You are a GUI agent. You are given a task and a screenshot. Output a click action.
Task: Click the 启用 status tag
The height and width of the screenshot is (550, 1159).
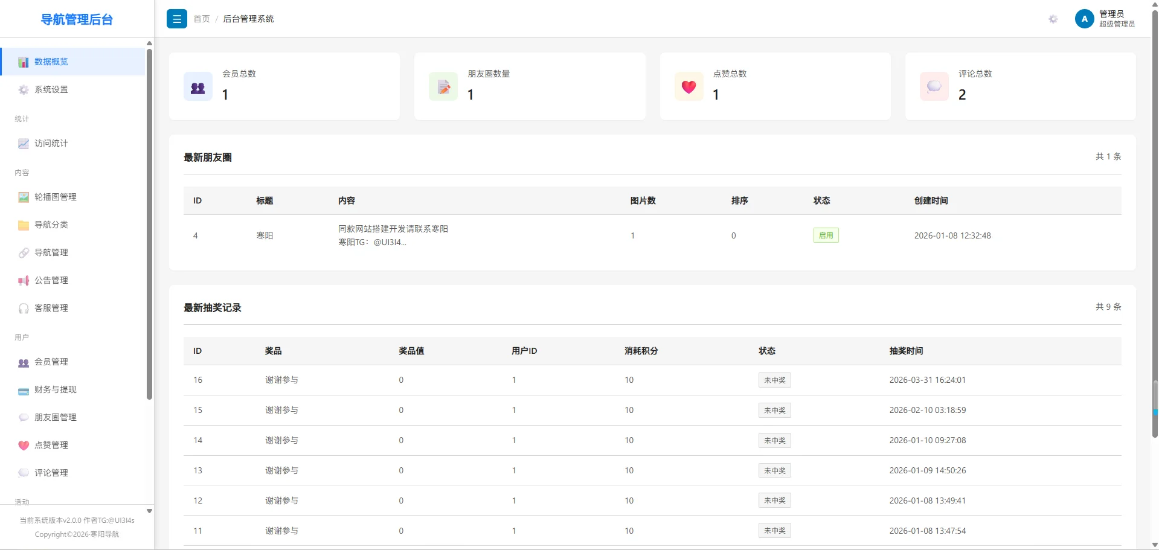pyautogui.click(x=826, y=235)
